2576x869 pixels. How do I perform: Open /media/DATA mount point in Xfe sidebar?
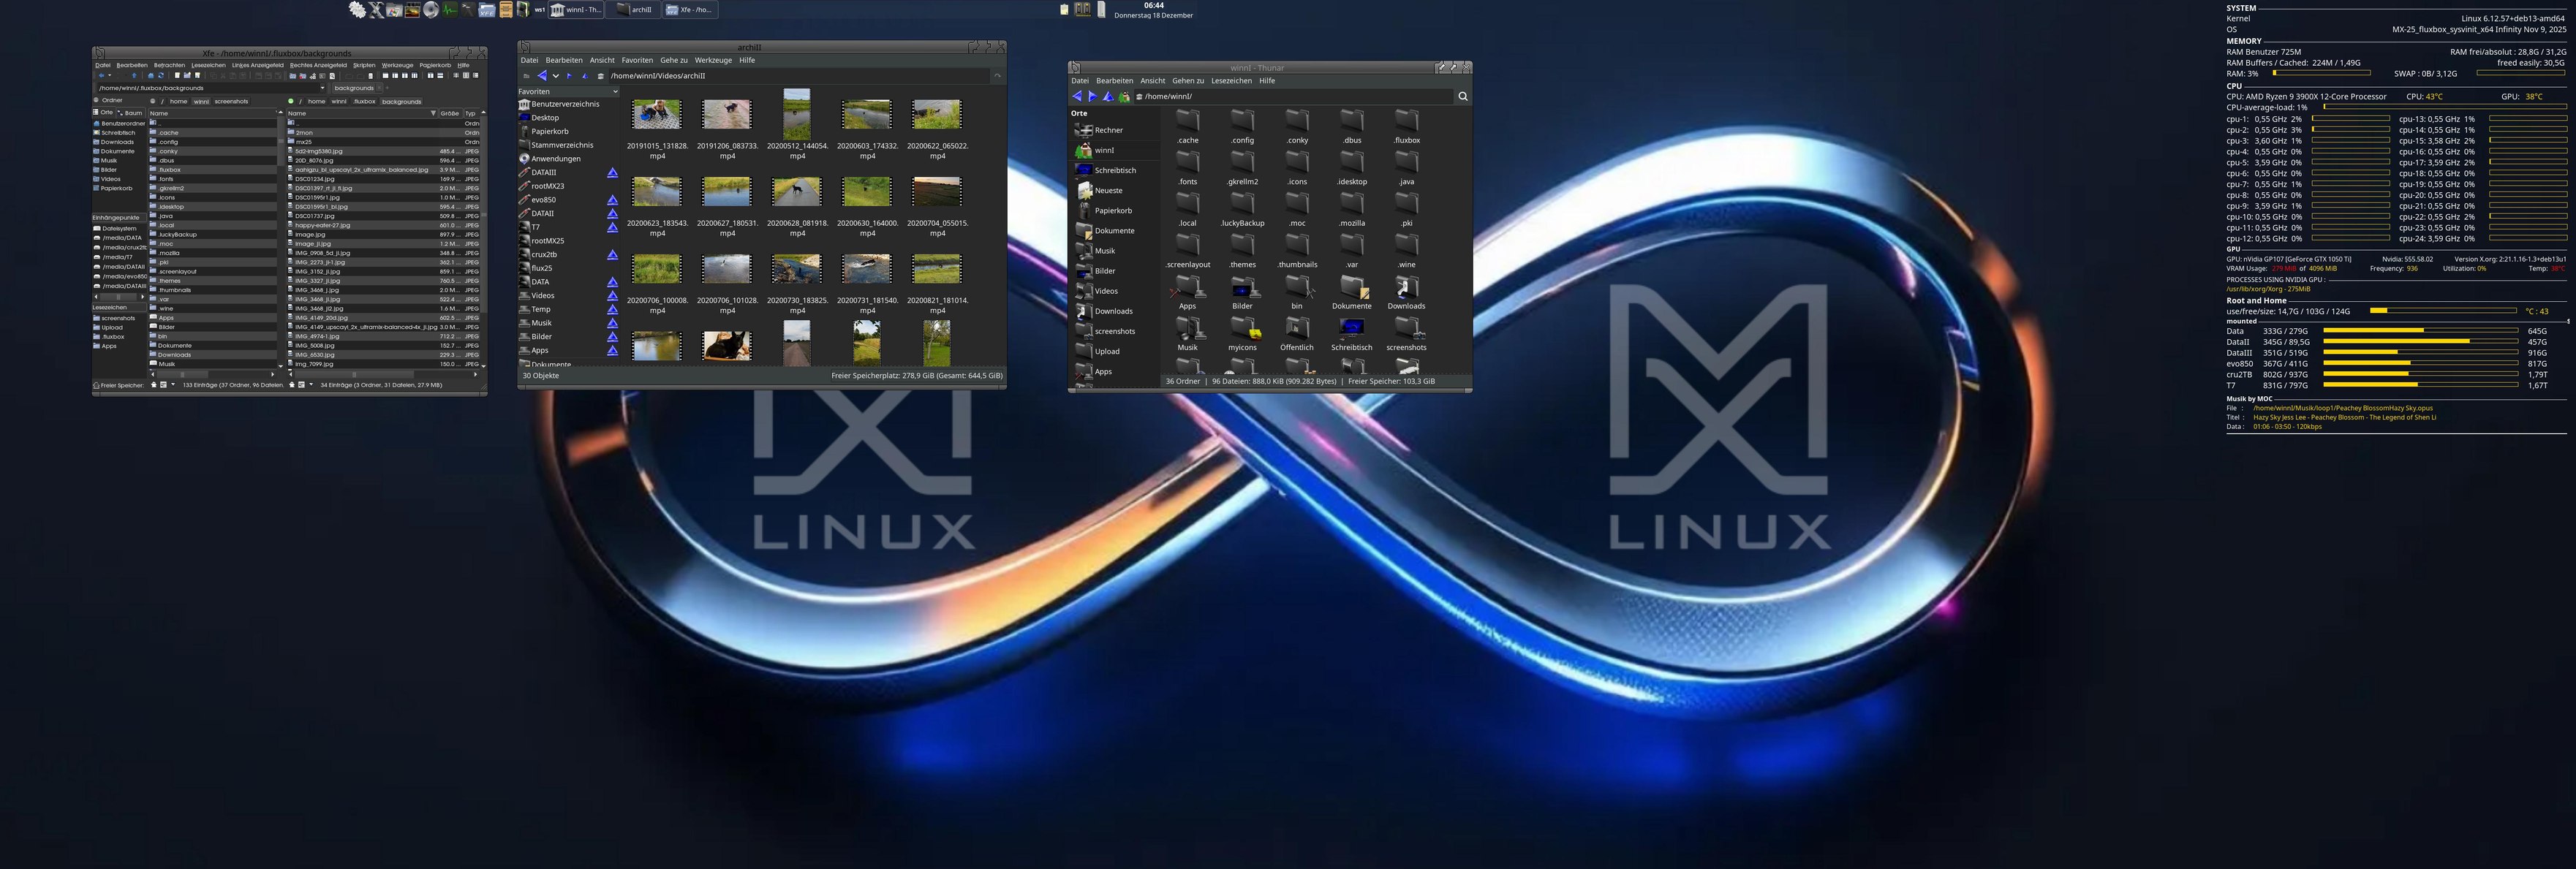119,238
